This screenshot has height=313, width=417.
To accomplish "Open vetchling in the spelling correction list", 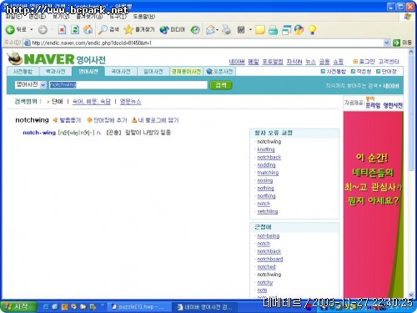I will pos(268,211).
